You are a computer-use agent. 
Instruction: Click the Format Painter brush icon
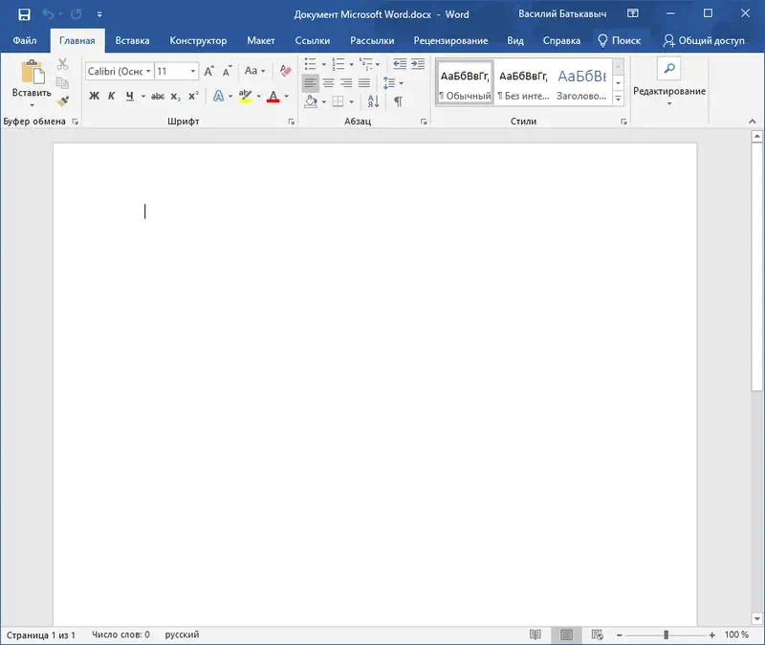coord(63,100)
